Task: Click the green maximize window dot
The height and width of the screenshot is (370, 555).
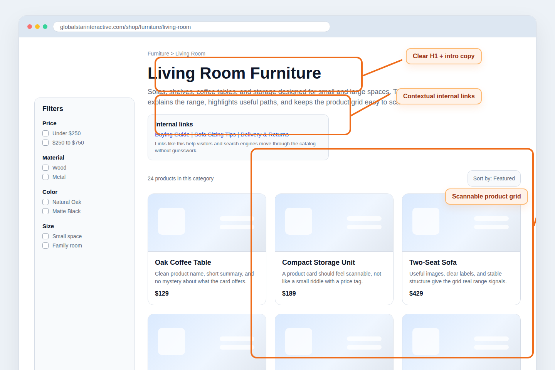Action: (x=45, y=27)
